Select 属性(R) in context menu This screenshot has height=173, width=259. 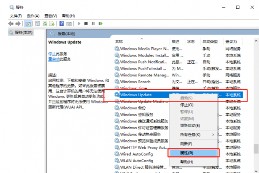pos(193,153)
